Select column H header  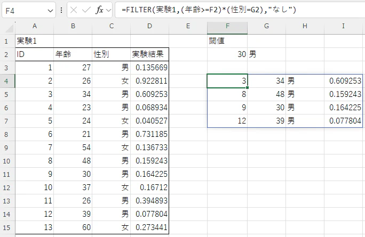click(305, 26)
